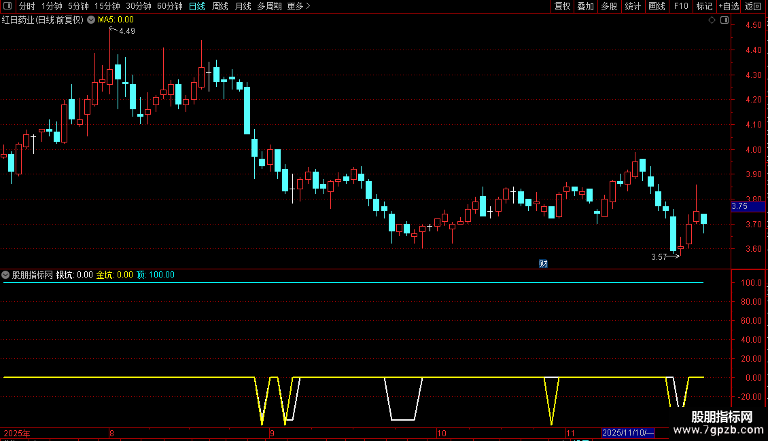
Task: Click the 2025/11/10 date cursor label
Action: pos(628,433)
